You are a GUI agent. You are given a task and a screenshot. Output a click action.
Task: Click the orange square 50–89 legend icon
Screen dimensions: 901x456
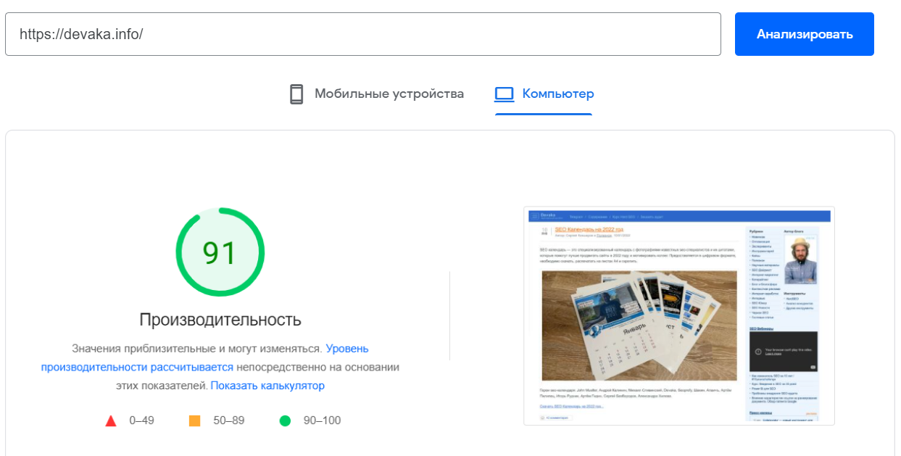(194, 420)
